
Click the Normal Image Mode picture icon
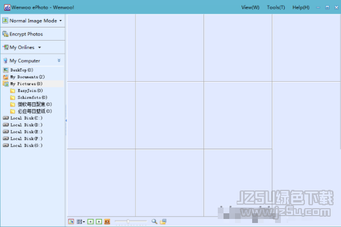tap(5, 21)
